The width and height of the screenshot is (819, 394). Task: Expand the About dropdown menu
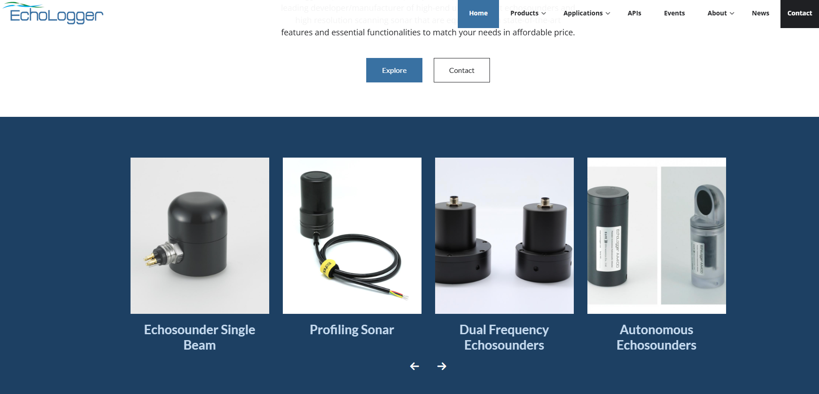click(x=721, y=13)
